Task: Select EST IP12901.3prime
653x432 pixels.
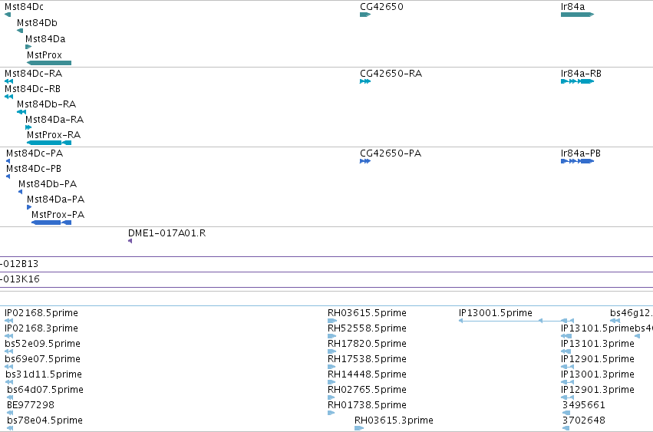Action: pos(598,390)
